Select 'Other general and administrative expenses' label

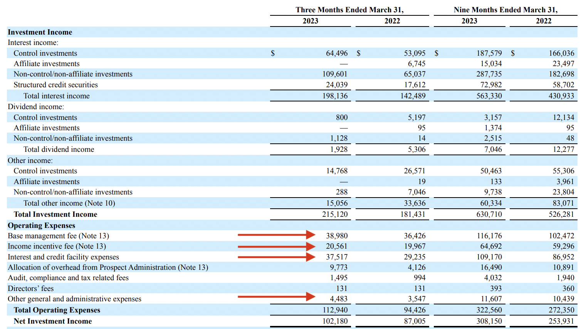74,299
